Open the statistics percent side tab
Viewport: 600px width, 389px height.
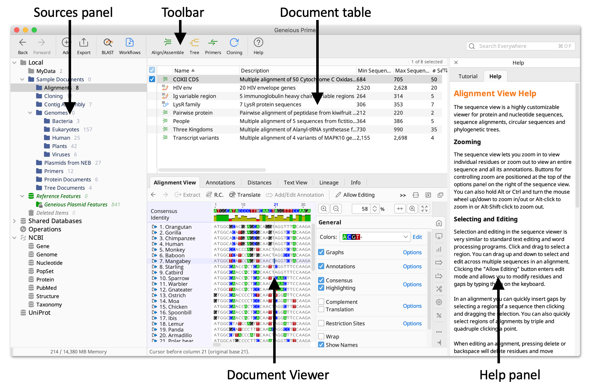[x=439, y=315]
